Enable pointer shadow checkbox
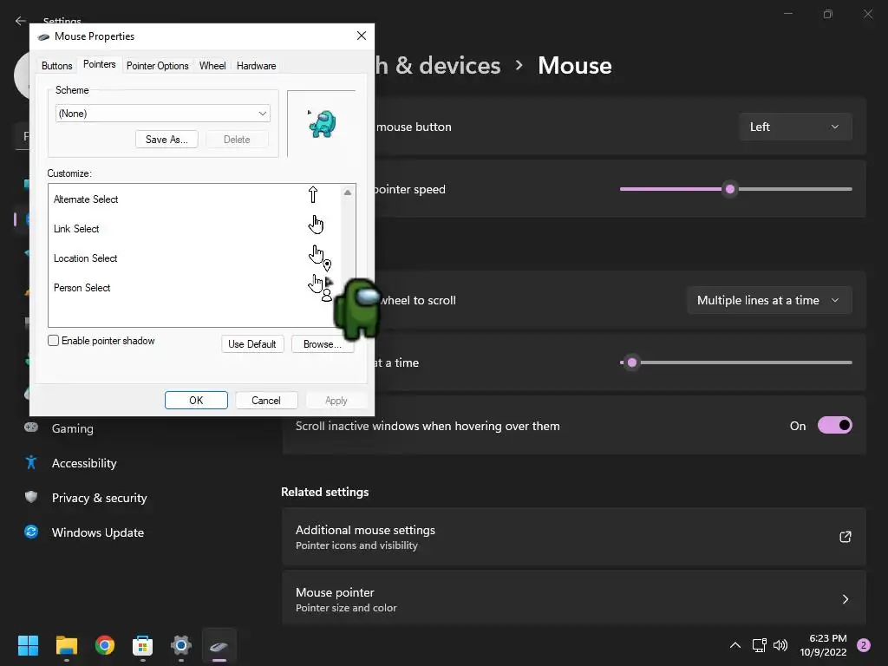This screenshot has width=888, height=666. (x=53, y=340)
